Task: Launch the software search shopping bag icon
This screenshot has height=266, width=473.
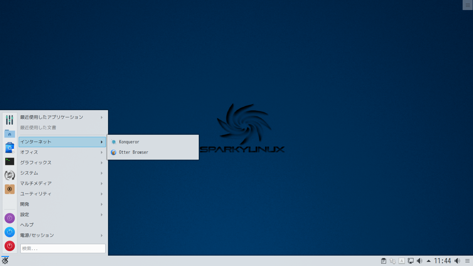Action: point(10,148)
